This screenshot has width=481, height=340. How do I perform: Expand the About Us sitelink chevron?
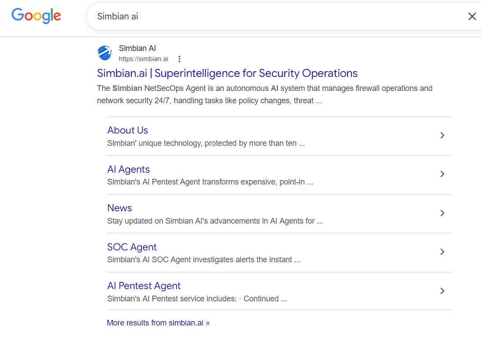click(x=442, y=135)
